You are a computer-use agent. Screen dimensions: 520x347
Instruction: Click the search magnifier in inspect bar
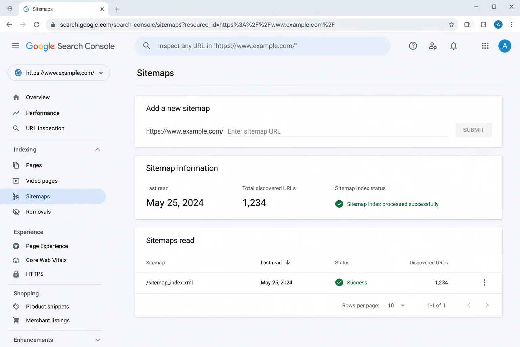click(147, 46)
